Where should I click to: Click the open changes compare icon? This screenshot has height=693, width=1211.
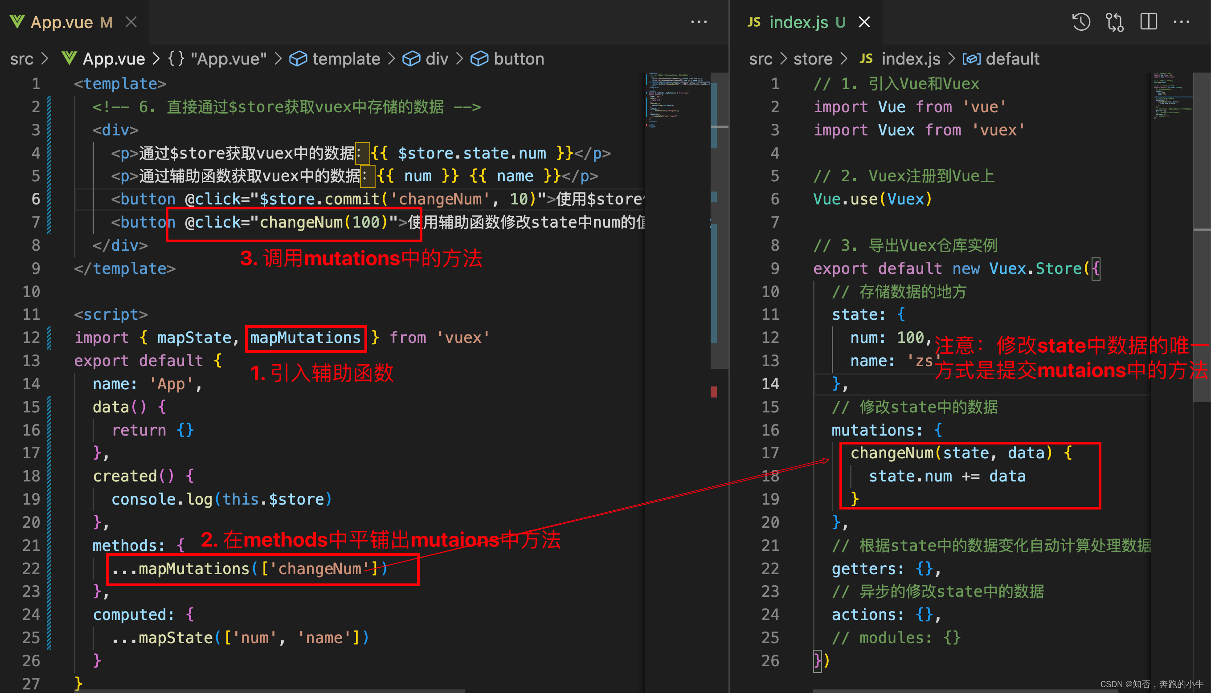[1114, 22]
